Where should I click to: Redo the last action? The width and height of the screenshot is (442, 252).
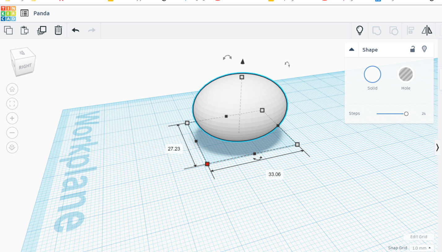click(92, 30)
